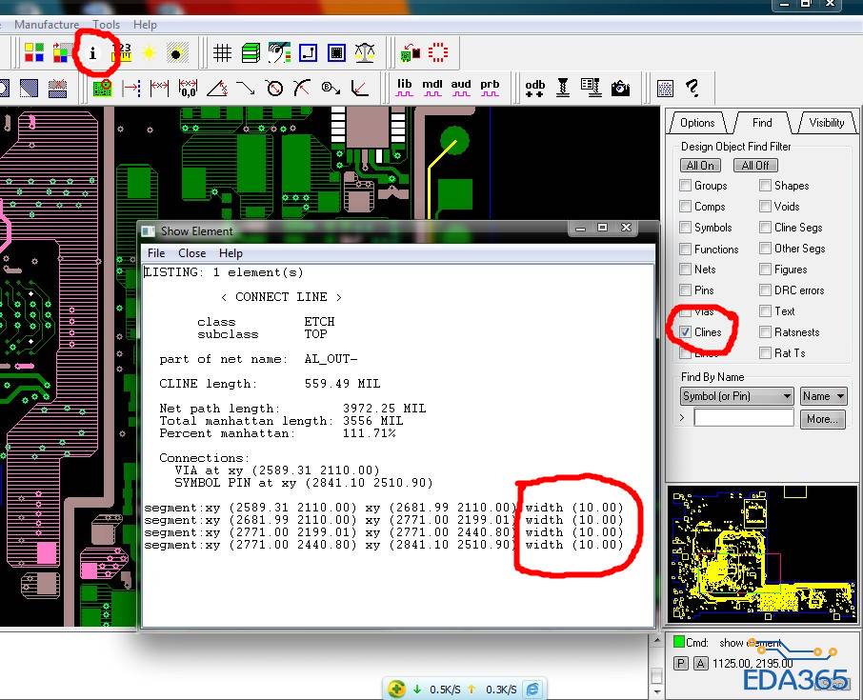
Task: Open the File menu in Show Element
Action: pyautogui.click(x=156, y=253)
